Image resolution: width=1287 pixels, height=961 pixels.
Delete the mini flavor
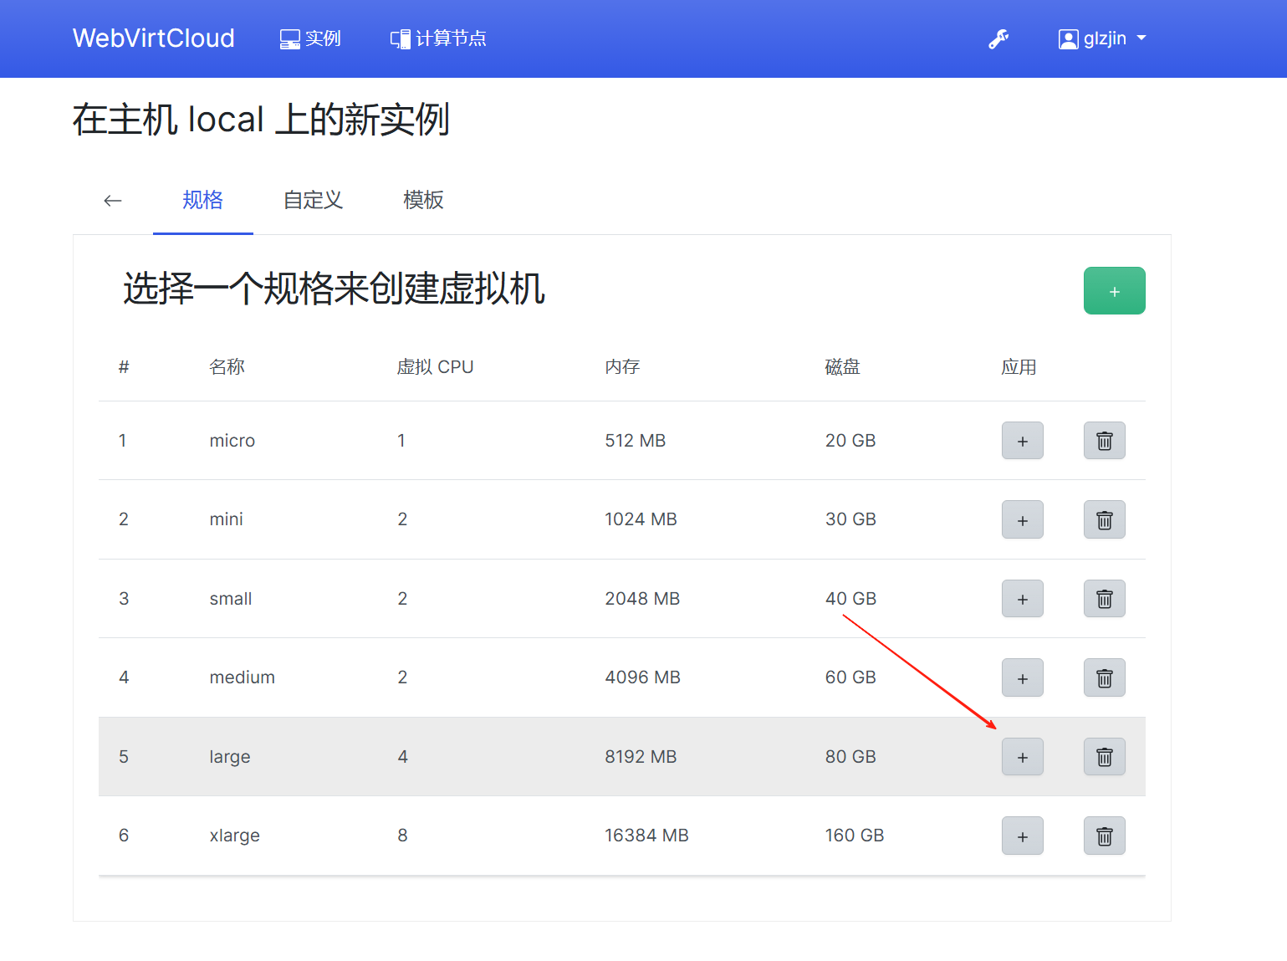[1105, 519]
